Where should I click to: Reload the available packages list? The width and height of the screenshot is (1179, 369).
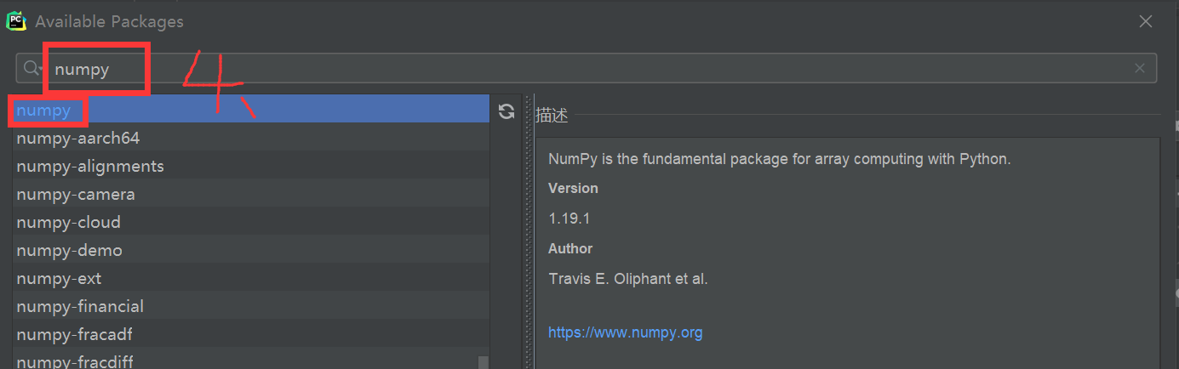point(507,111)
